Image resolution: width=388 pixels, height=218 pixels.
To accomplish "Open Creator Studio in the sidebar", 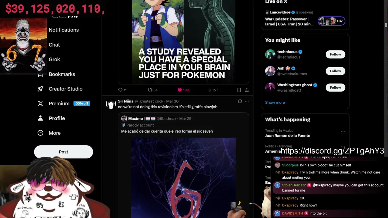I will (65, 89).
